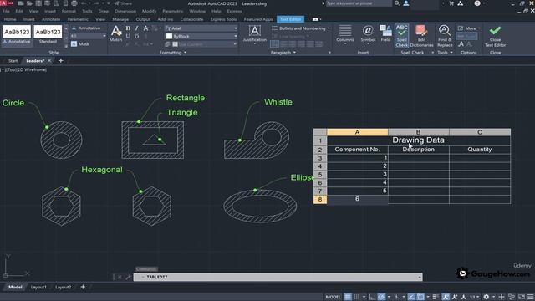Click the workspace switching gear icon
Image resolution: width=535 pixels, height=301 pixels.
pos(487,297)
